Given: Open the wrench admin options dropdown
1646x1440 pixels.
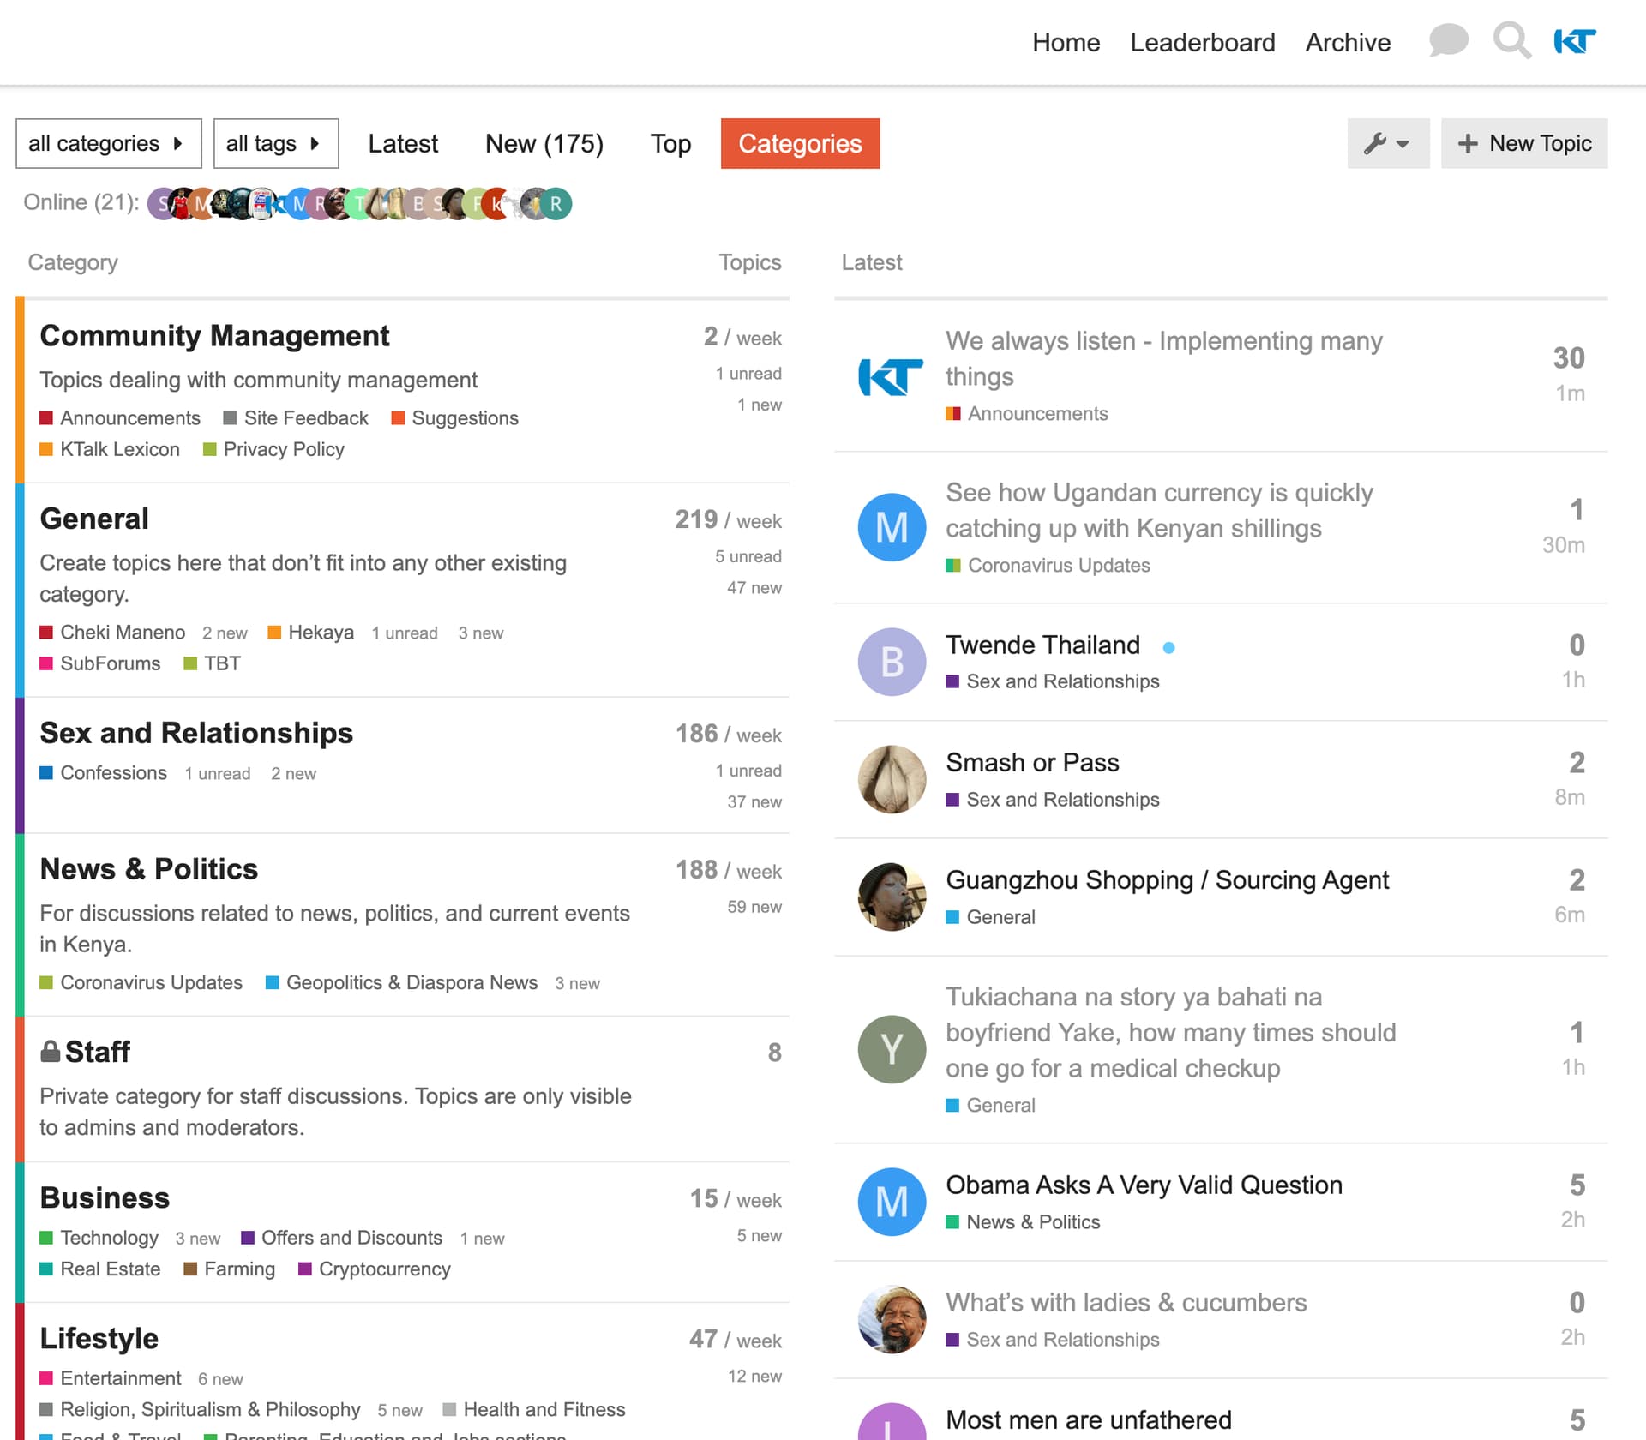Looking at the screenshot, I should (1387, 143).
